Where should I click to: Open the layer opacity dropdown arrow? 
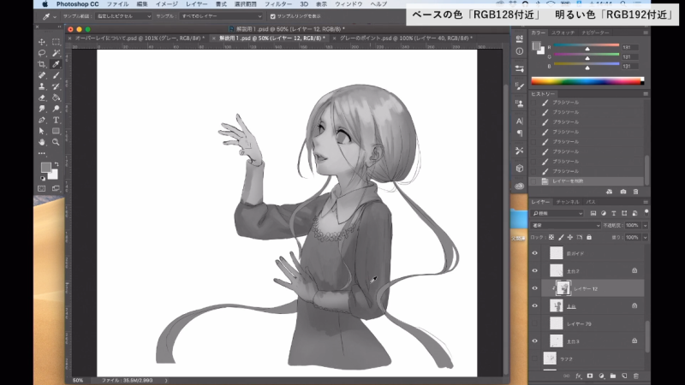[x=645, y=225]
